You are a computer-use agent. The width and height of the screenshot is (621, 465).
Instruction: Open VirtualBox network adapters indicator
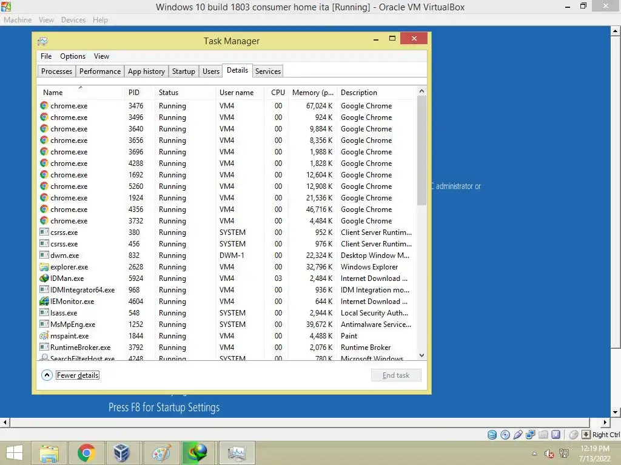[530, 435]
